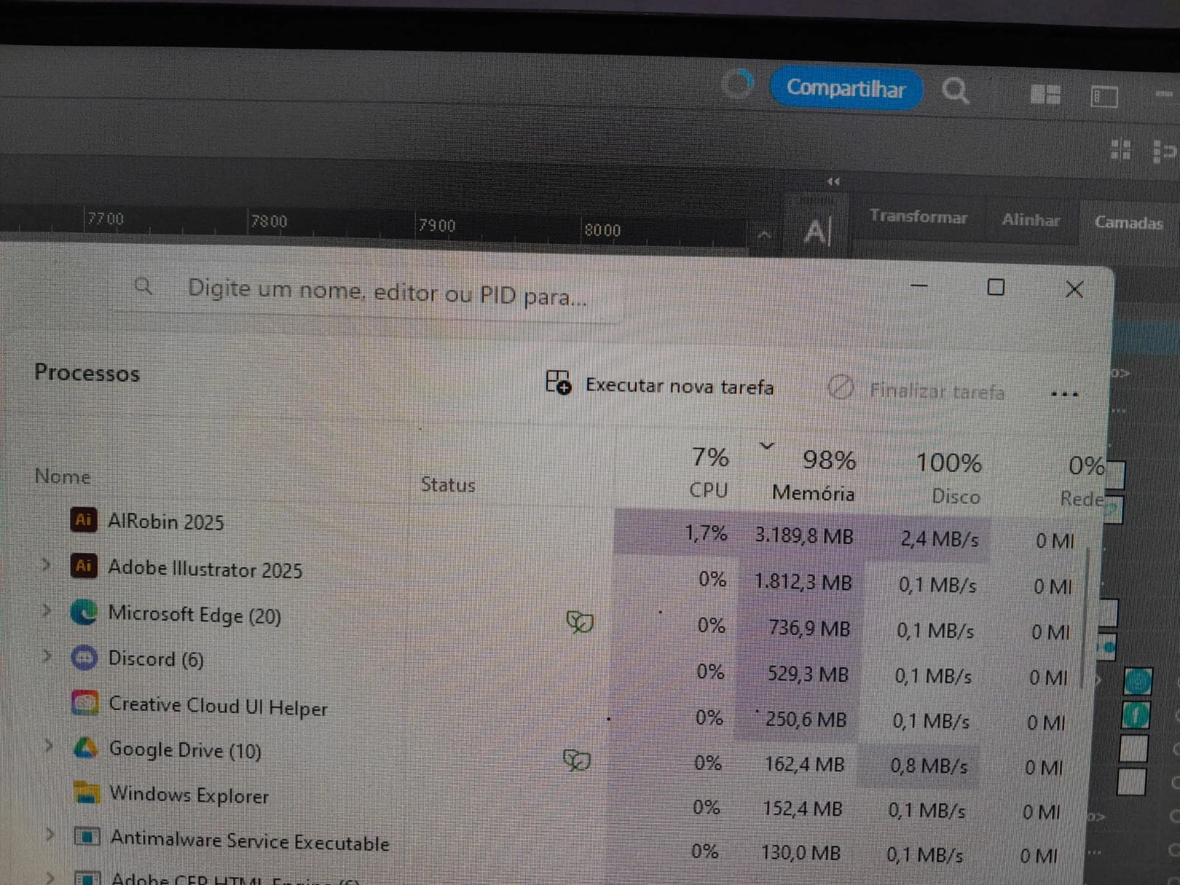This screenshot has height=885, width=1180.
Task: Click the Processos page heading
Action: tap(87, 372)
